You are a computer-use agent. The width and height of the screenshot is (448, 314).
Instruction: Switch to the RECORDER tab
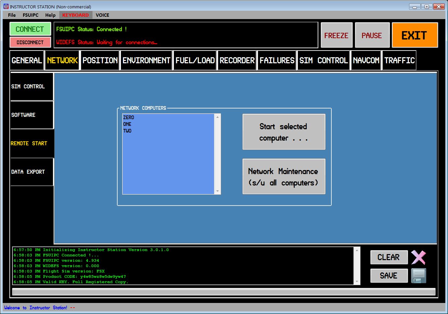click(x=237, y=60)
